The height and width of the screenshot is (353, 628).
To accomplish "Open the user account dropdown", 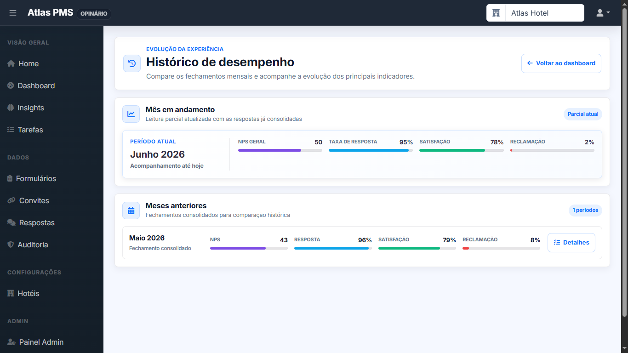I will [603, 13].
